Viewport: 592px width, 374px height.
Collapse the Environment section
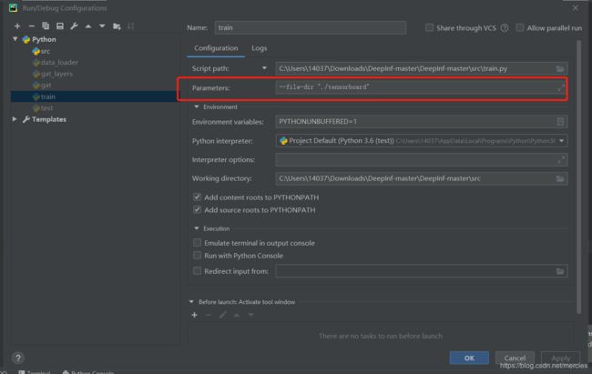(x=197, y=107)
